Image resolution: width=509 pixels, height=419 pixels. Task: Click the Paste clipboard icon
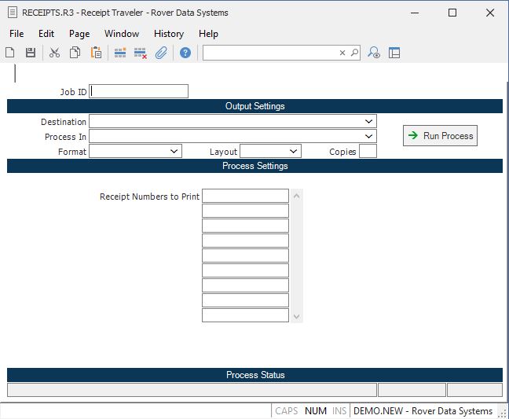96,53
